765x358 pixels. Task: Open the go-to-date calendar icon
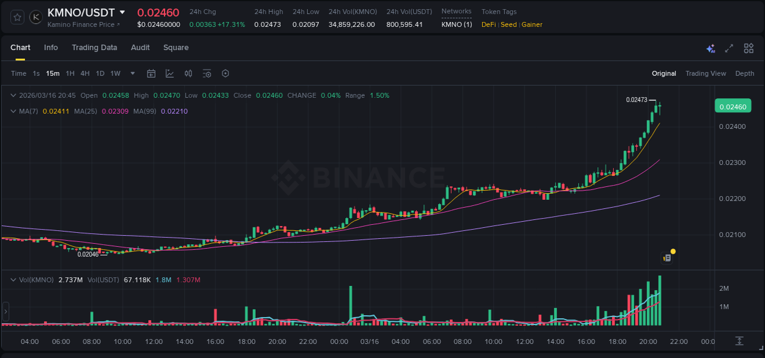point(151,73)
